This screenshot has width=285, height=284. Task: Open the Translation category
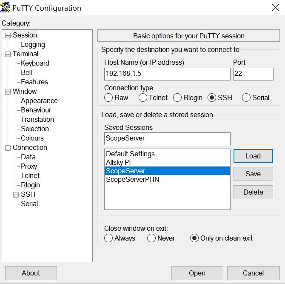[37, 119]
